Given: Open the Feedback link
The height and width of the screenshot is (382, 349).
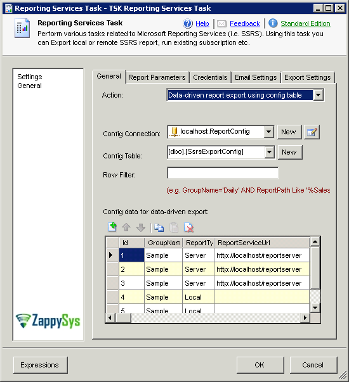Looking at the screenshot, I should pyautogui.click(x=245, y=23).
